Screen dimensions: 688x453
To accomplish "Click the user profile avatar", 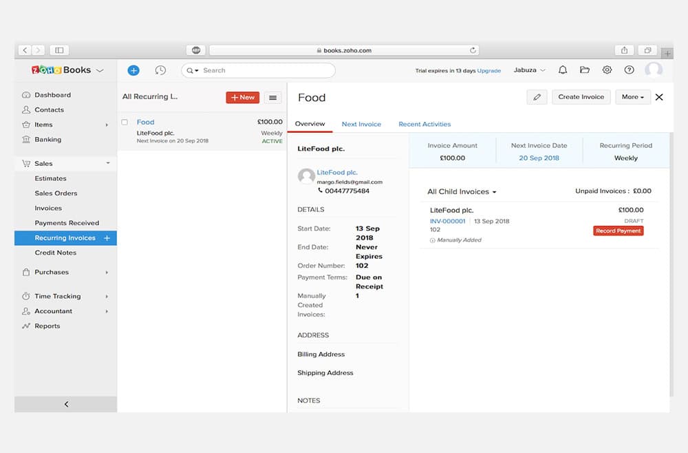I will coord(654,70).
